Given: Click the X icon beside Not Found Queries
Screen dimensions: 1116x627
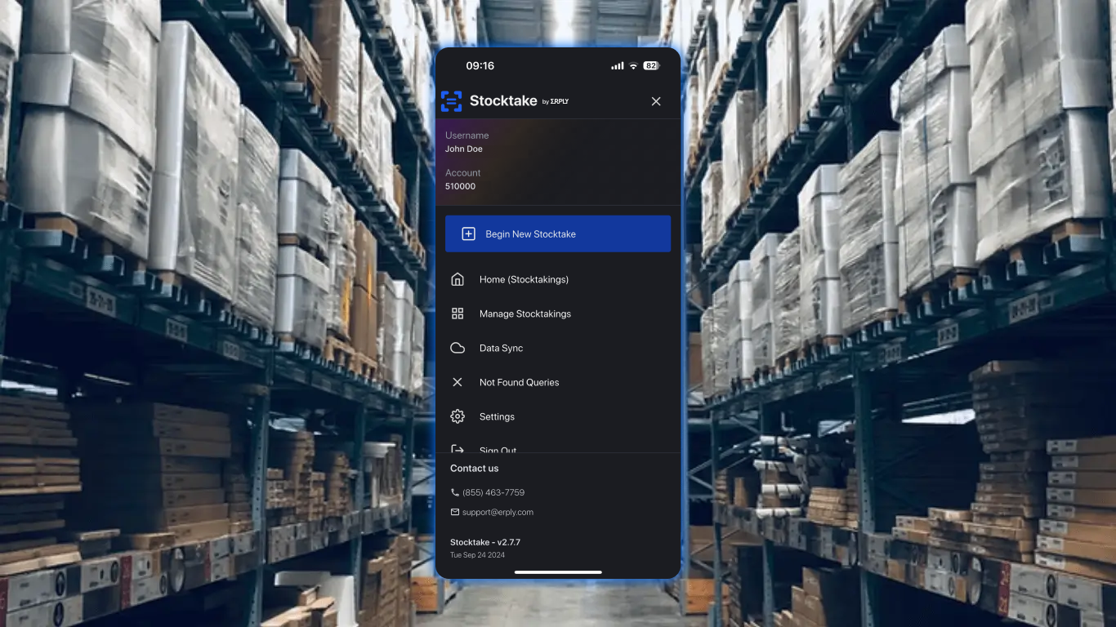Looking at the screenshot, I should coord(458,382).
